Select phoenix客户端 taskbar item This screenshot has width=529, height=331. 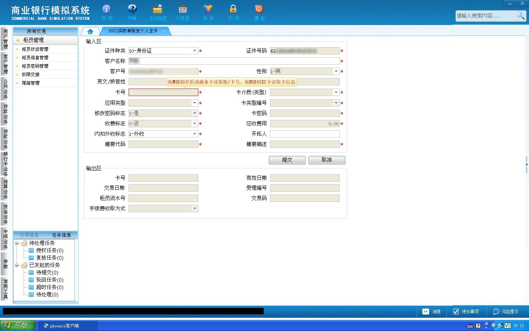(x=68, y=326)
